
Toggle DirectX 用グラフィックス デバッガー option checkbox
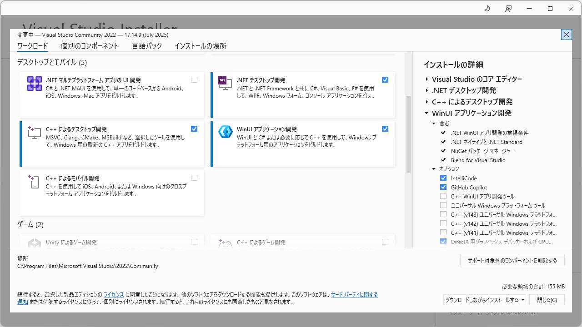(x=443, y=242)
